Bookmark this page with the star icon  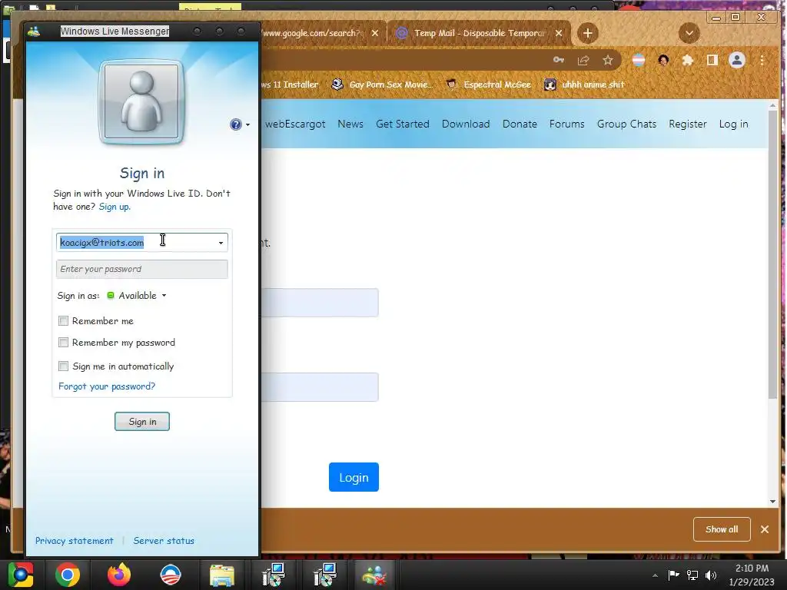608,60
